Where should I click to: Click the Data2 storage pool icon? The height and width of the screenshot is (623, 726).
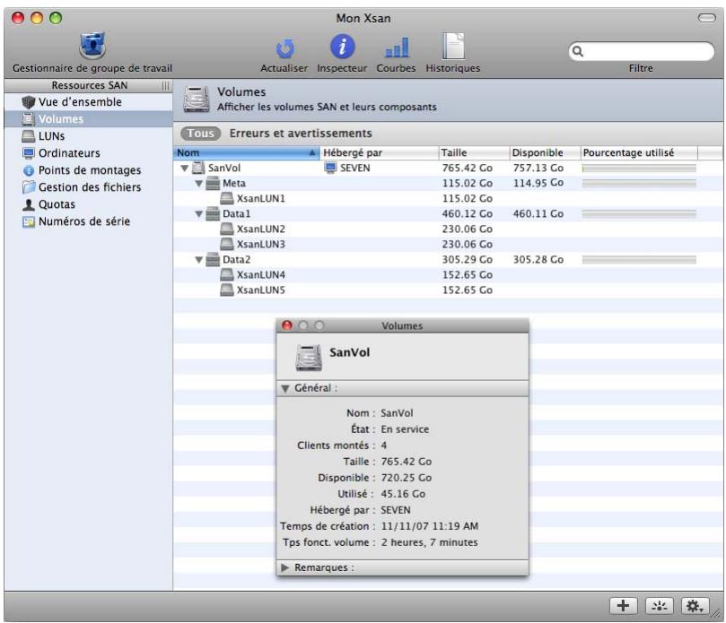coord(213,260)
